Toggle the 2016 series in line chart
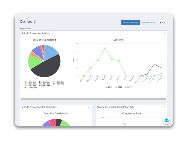188x141 pixels. tap(119, 87)
